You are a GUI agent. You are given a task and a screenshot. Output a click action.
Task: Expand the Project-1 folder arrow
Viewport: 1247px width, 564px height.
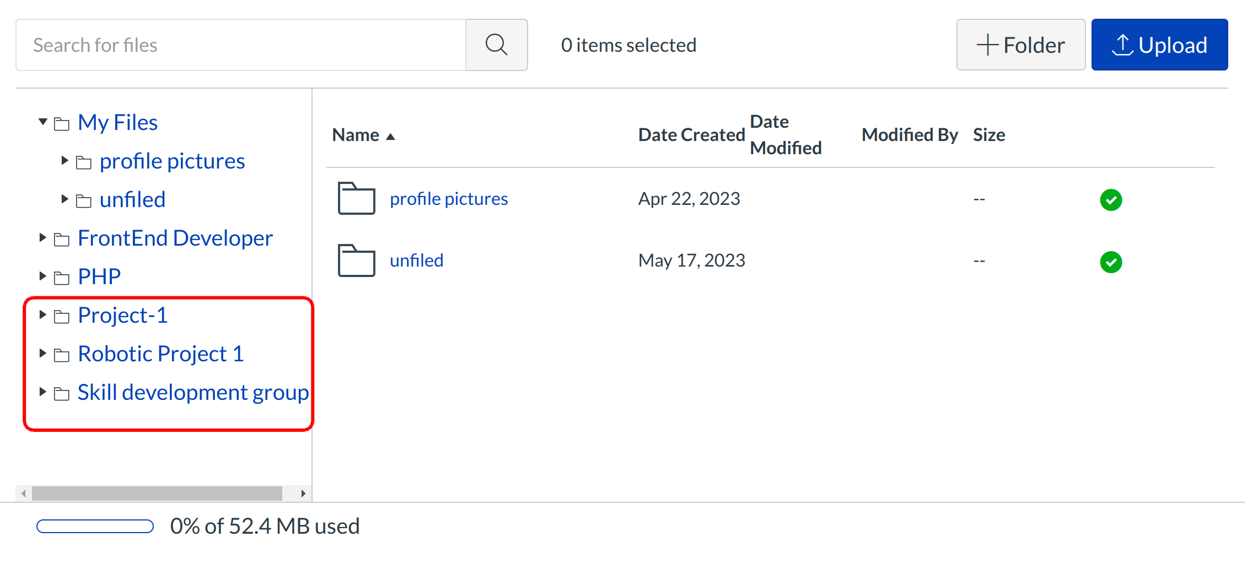point(43,315)
